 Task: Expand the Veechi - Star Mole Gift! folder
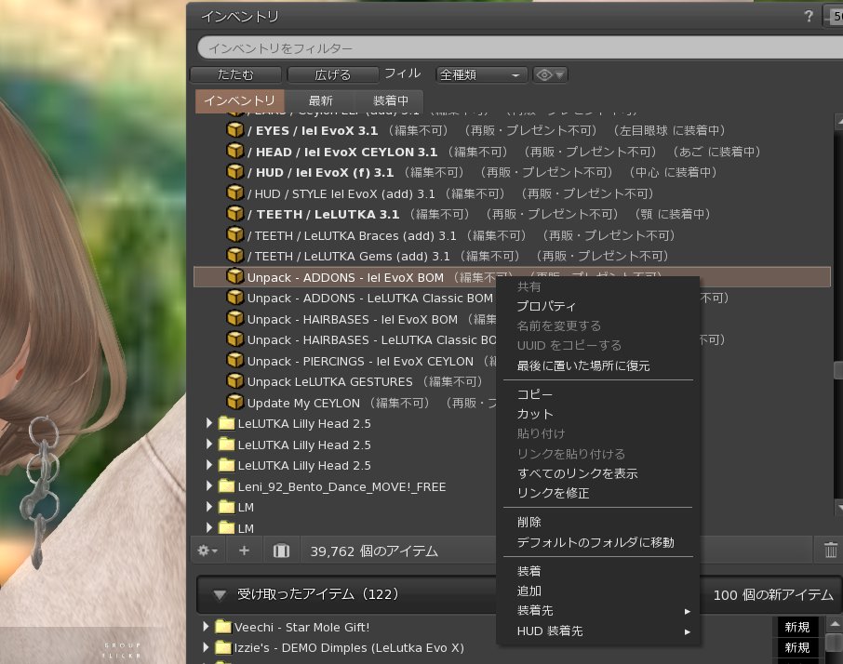click(x=206, y=627)
